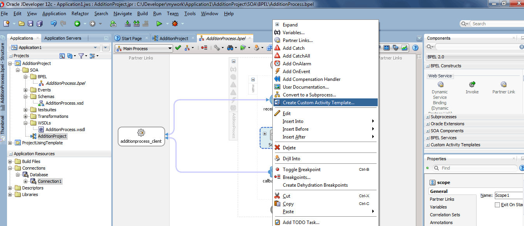Open the SQL worksheet icon
The image size is (524, 226).
point(114,24)
